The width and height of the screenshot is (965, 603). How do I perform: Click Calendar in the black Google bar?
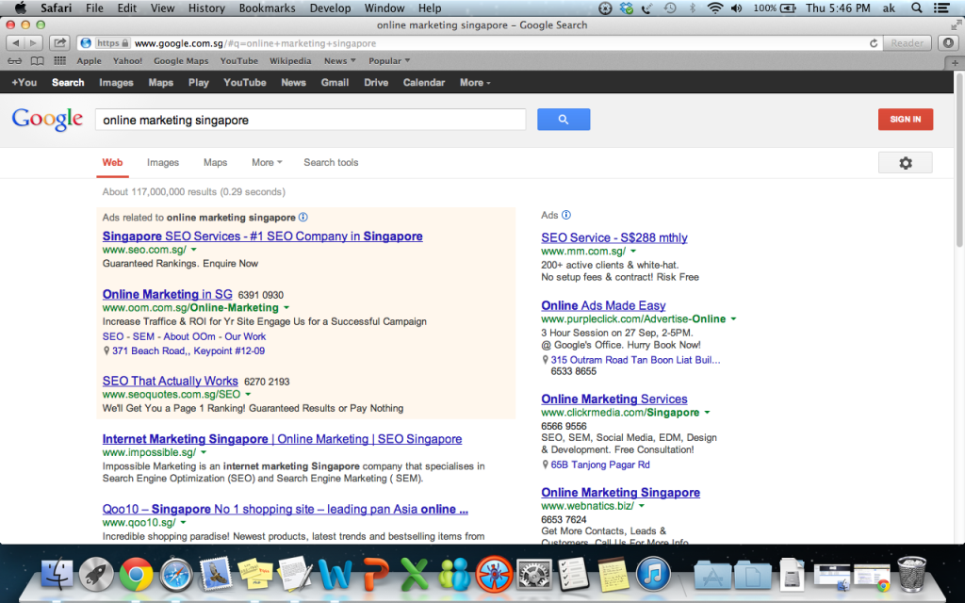(x=424, y=83)
